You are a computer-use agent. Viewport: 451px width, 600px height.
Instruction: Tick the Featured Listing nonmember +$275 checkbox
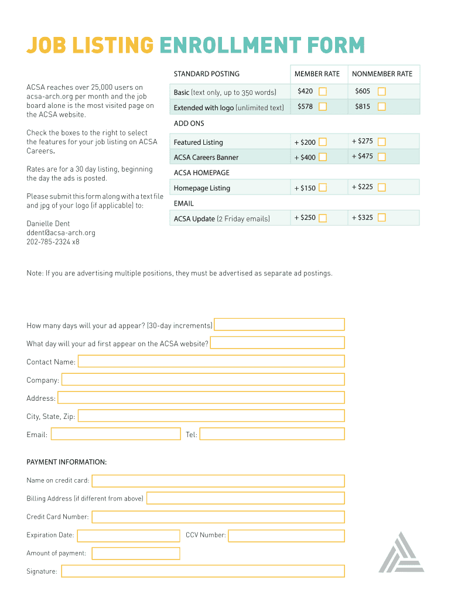click(x=382, y=141)
